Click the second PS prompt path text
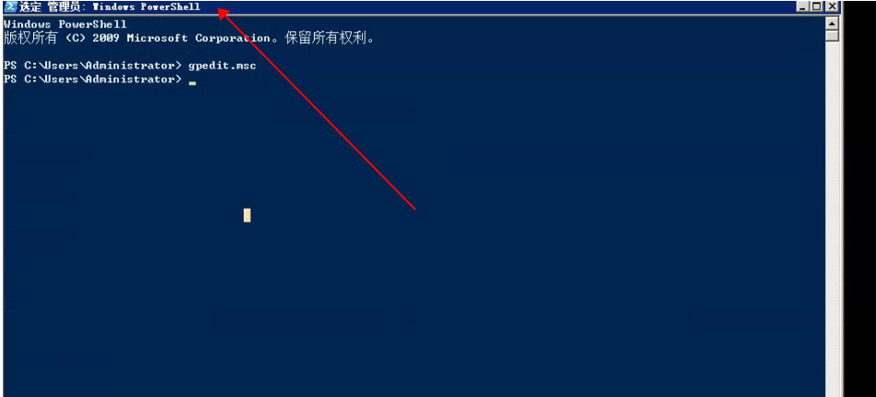The image size is (876, 397). [x=92, y=79]
